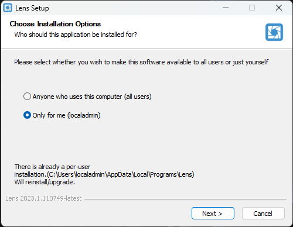The width and height of the screenshot is (293, 227).
Task: Continue with the Next > button
Action: 213,214
